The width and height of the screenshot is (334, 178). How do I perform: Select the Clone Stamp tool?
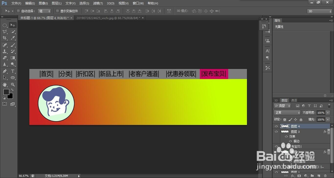click(4, 51)
